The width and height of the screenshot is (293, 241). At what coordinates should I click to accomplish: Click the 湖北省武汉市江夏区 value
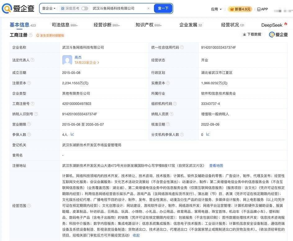pyautogui.click(x=217, y=73)
